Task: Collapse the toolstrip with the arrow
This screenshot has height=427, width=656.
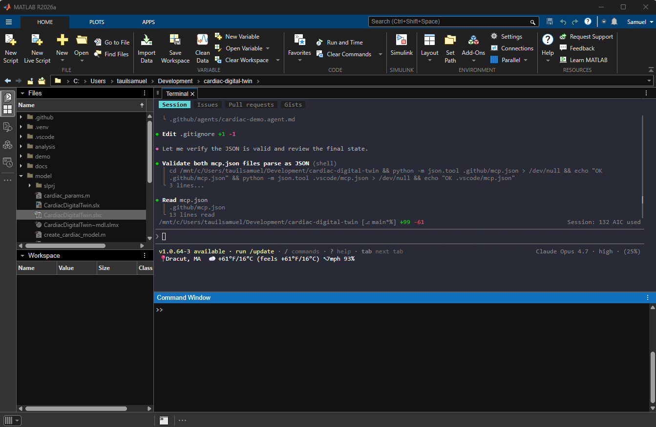Action: pyautogui.click(x=651, y=70)
